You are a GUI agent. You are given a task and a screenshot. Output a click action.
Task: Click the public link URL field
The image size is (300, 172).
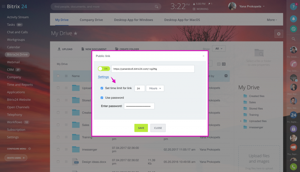point(153,69)
